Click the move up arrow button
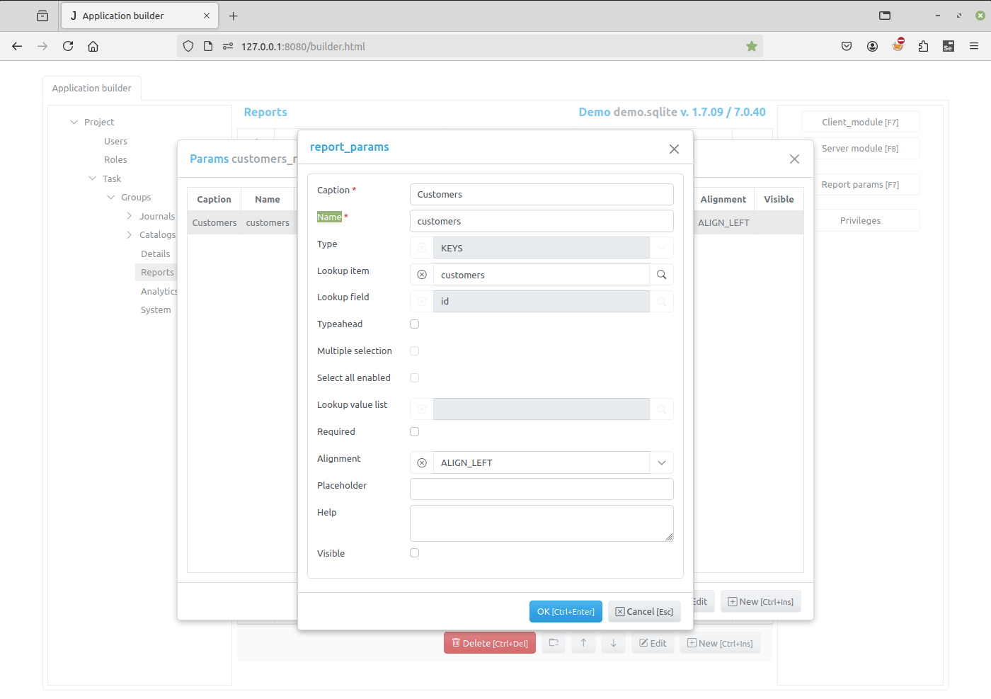The height and width of the screenshot is (699, 991). [x=583, y=643]
